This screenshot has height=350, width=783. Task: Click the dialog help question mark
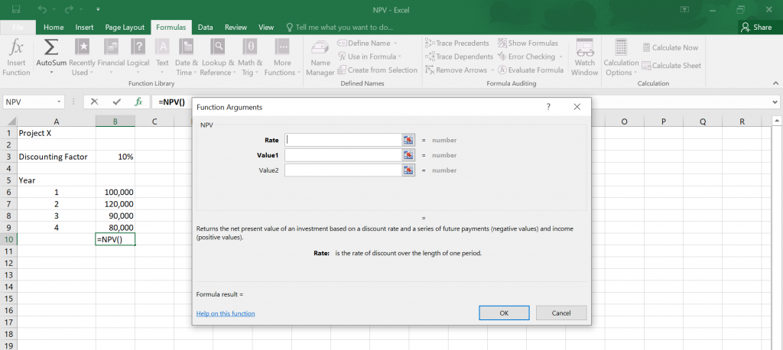point(548,107)
